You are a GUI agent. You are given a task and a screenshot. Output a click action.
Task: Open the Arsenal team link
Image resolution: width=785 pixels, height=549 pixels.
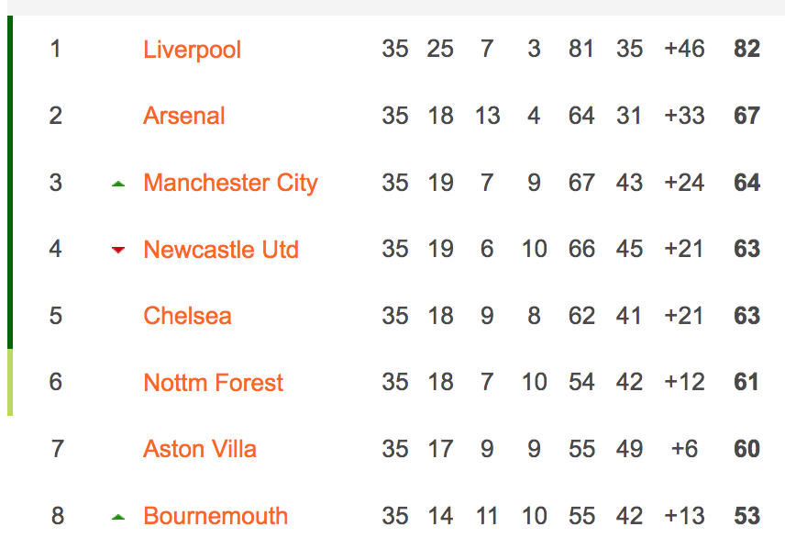coord(183,116)
